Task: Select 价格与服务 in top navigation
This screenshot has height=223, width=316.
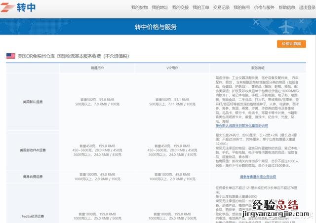Action: pos(264,8)
